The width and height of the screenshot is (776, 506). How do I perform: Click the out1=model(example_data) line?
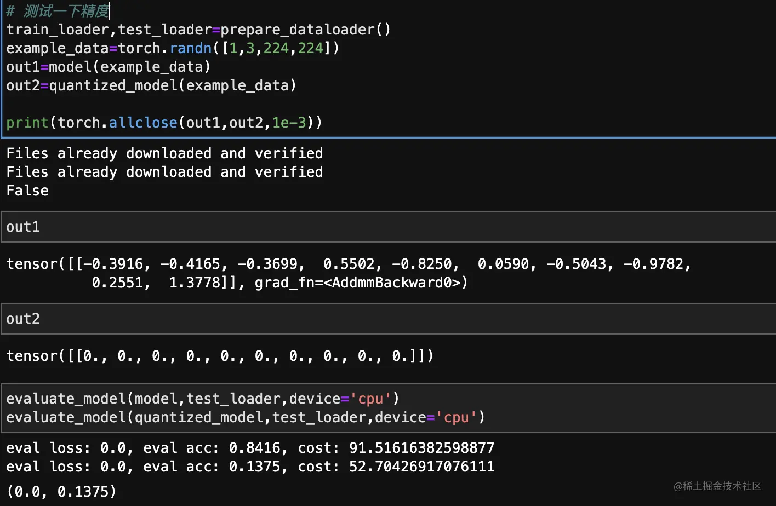point(109,67)
